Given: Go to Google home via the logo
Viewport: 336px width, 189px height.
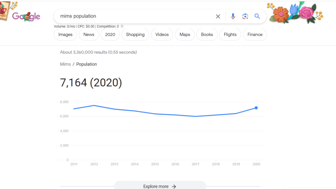Looking at the screenshot, I should (x=26, y=16).
